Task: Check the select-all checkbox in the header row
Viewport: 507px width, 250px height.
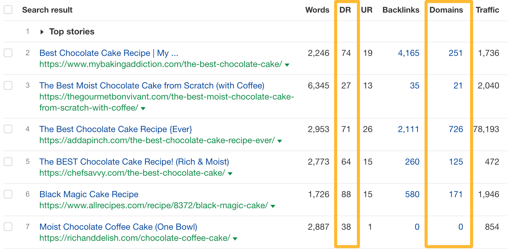Action: pyautogui.click(x=8, y=10)
